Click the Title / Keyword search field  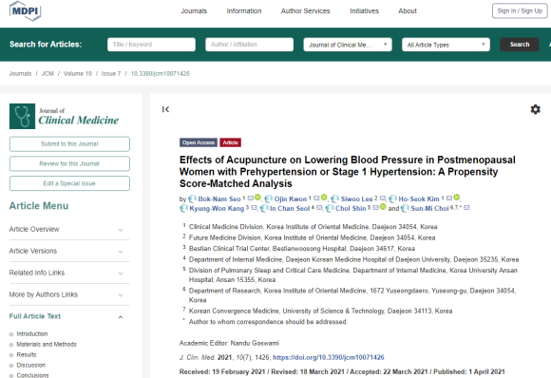tap(151, 45)
